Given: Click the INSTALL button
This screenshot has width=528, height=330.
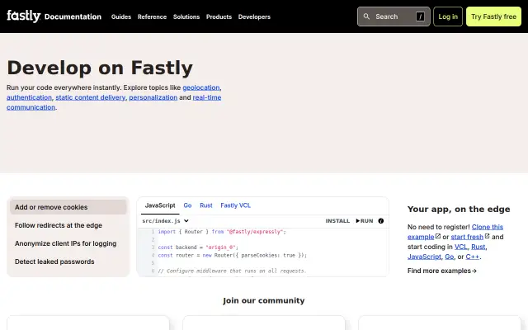Looking at the screenshot, I should [x=337, y=221].
